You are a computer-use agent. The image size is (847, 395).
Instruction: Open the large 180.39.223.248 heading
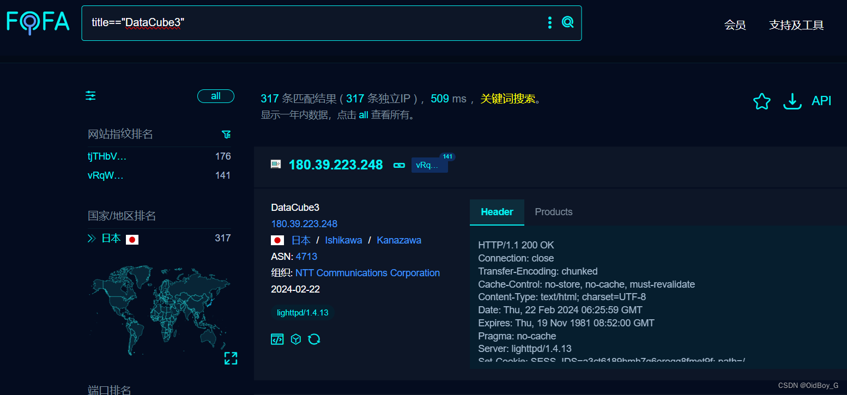[336, 165]
